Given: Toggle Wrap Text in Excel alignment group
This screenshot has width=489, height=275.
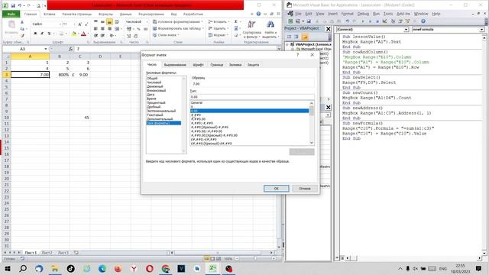Looking at the screenshot, I should [x=117, y=22].
